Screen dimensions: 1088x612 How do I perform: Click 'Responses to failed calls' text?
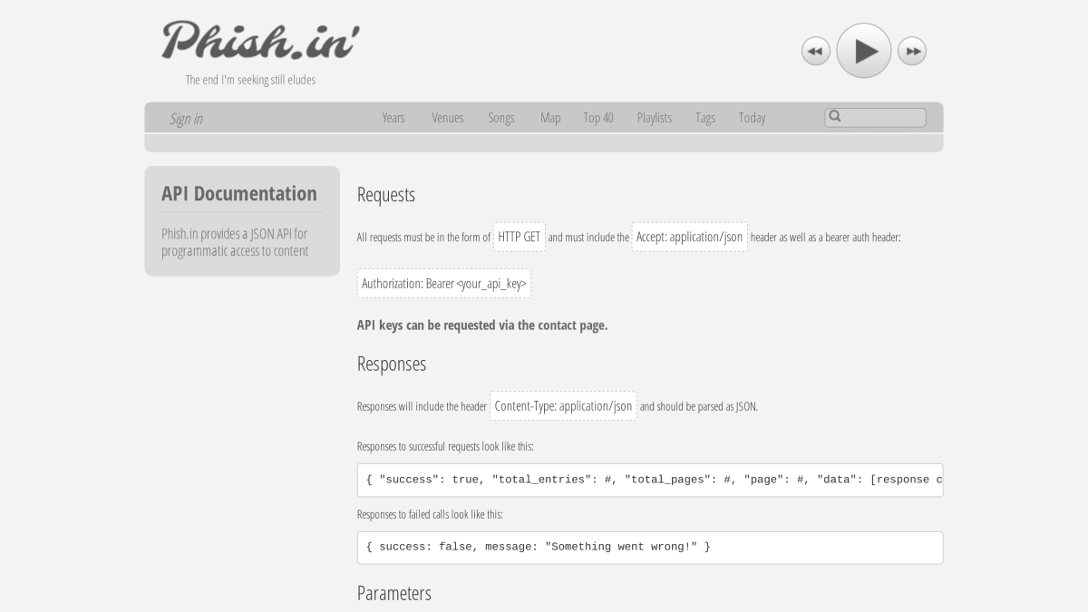[430, 514]
